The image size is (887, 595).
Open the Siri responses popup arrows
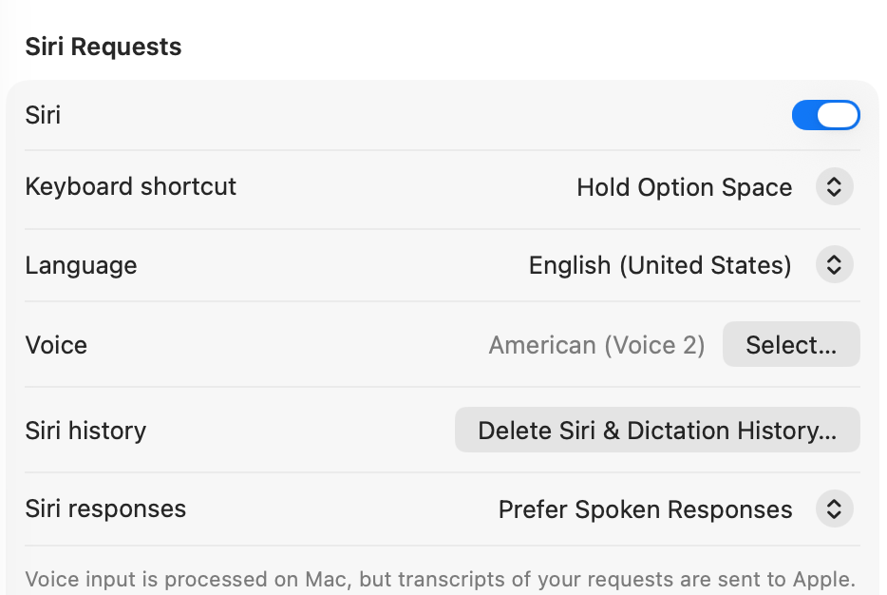coord(834,509)
